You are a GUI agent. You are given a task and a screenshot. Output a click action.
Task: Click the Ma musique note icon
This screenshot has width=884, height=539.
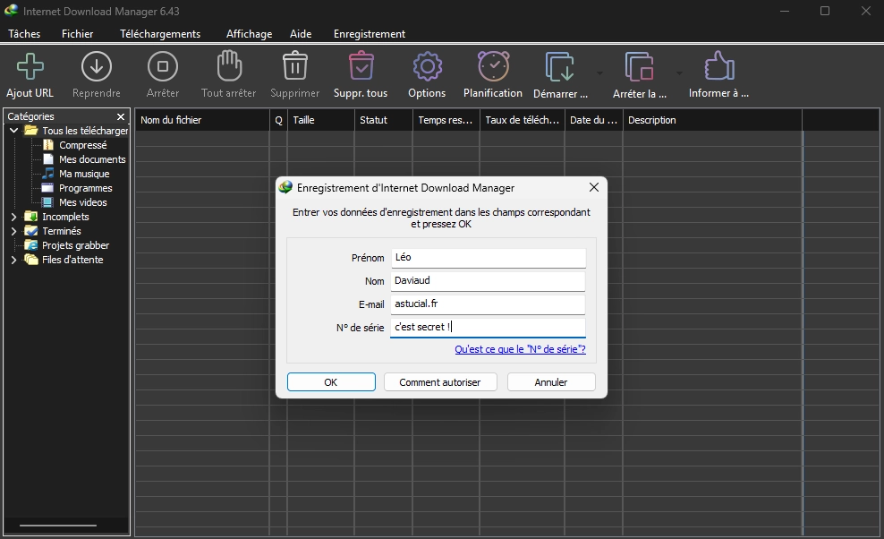point(48,174)
